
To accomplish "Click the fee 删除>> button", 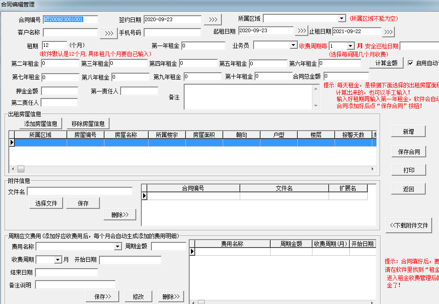I will coord(171,297).
